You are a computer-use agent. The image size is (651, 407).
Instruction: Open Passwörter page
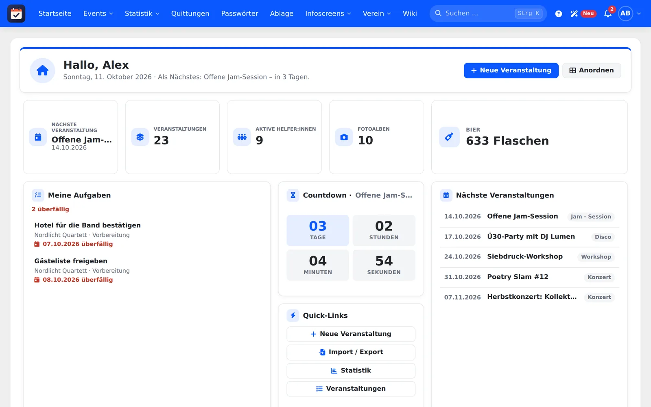(x=240, y=13)
